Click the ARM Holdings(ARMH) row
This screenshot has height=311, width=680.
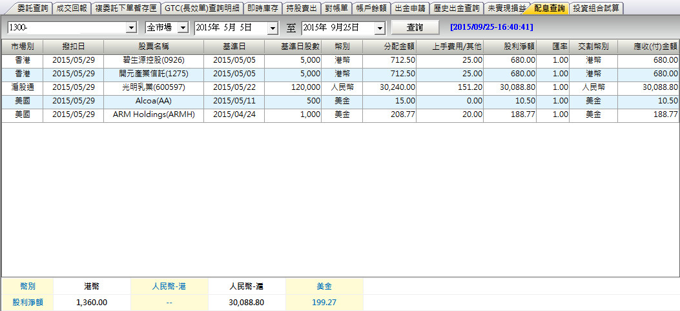(155, 114)
